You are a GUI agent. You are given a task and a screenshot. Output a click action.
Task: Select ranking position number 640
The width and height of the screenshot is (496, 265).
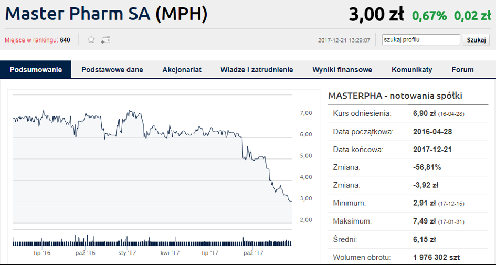point(65,40)
